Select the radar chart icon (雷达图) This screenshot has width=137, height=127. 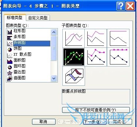(x=10, y=73)
